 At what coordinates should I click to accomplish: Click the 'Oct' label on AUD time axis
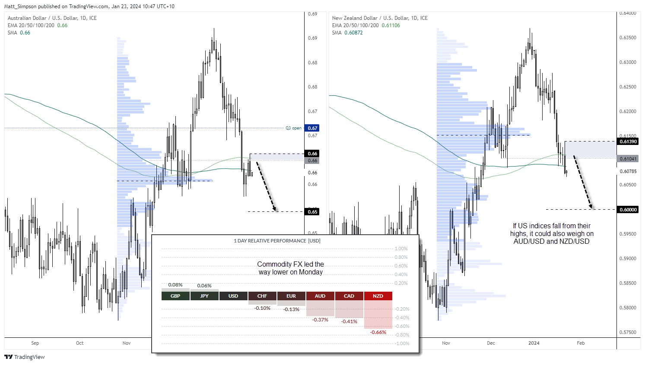(x=80, y=343)
